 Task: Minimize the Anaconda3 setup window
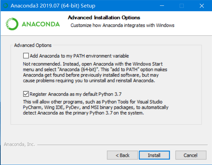pos(162,6)
